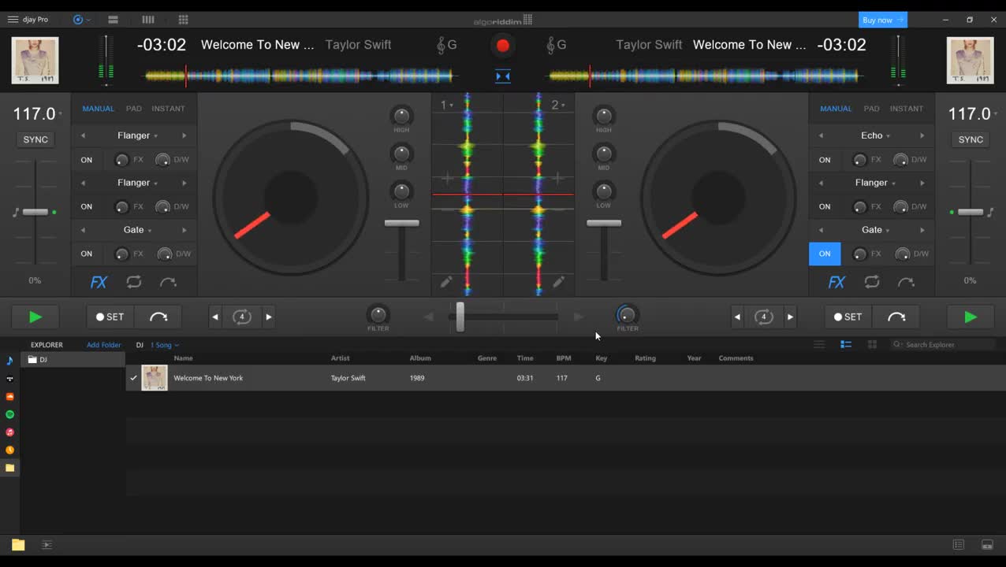Image resolution: width=1006 pixels, height=567 pixels.
Task: Switch library to list view
Action: pyautogui.click(x=820, y=344)
